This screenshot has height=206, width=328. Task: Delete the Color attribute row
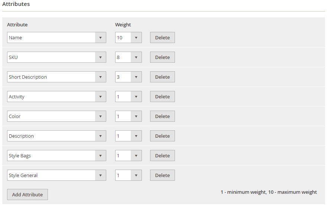162,116
